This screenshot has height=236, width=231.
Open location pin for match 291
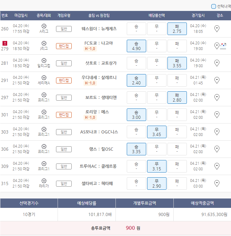217,80
